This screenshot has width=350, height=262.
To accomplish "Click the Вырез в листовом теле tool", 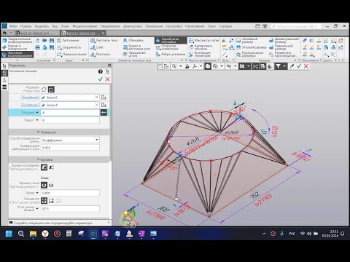I will pyautogui.click(x=136, y=47).
